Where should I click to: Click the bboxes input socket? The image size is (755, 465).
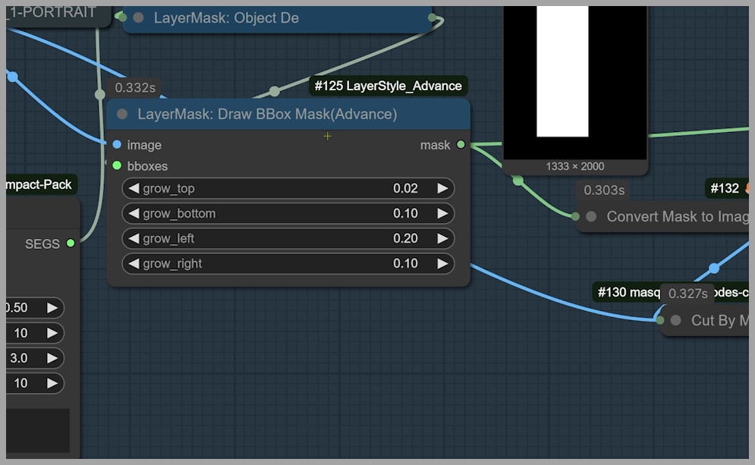(x=117, y=165)
